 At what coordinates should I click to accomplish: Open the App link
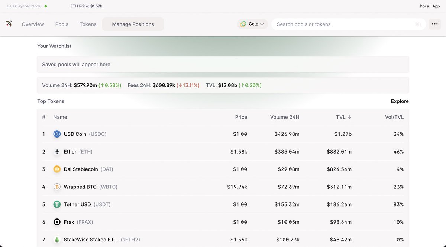click(x=436, y=6)
